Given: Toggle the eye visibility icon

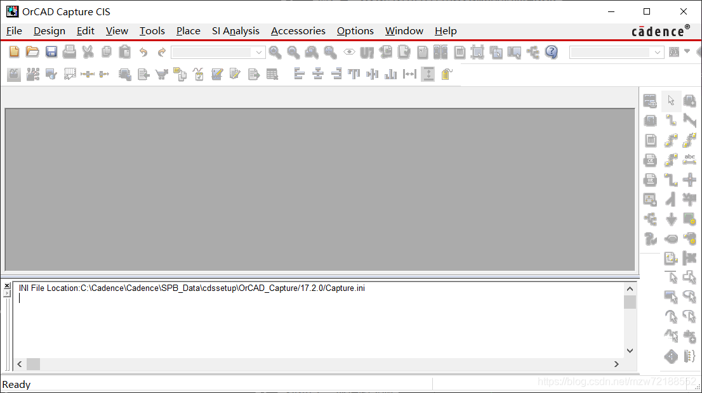Looking at the screenshot, I should click(348, 52).
